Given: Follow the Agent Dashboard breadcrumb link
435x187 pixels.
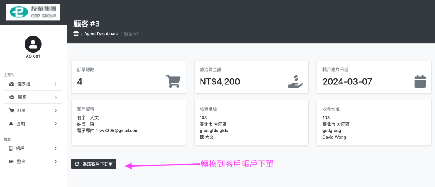Looking at the screenshot, I should click(x=101, y=34).
